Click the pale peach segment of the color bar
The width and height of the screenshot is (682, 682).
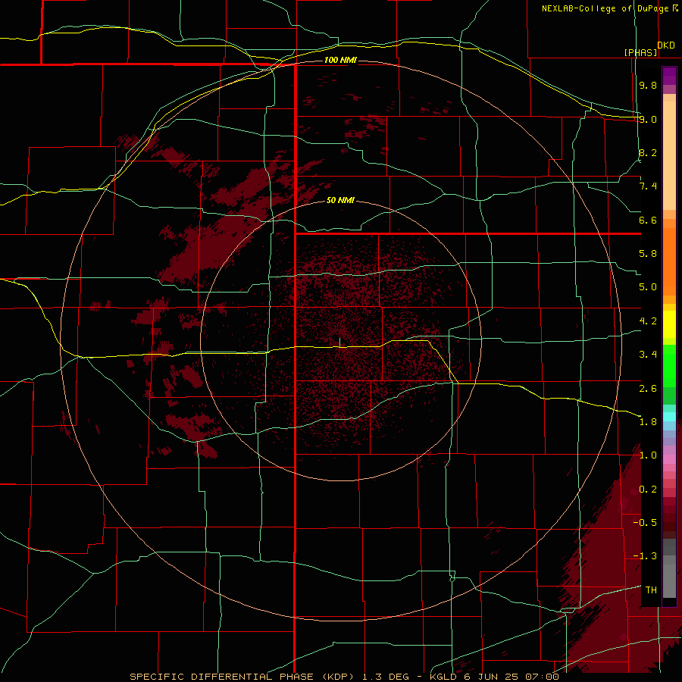(669, 155)
